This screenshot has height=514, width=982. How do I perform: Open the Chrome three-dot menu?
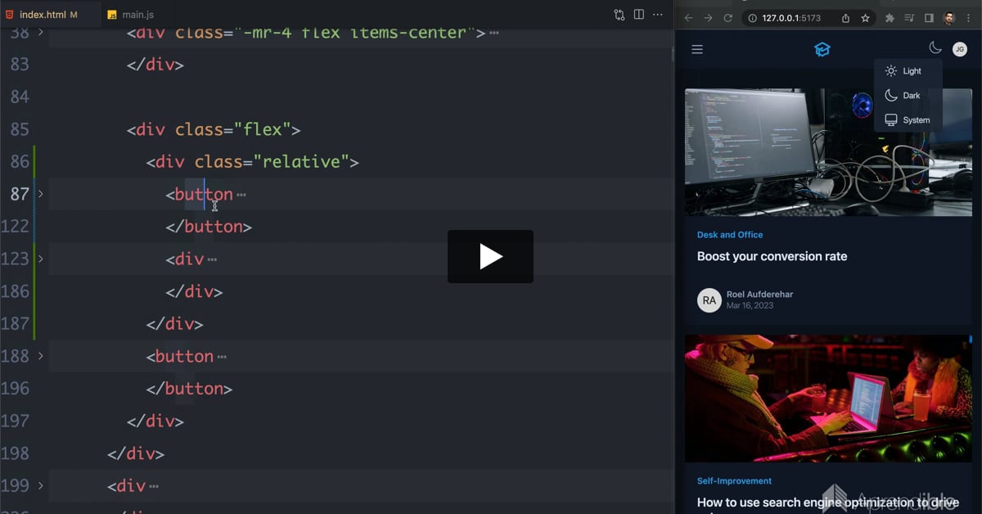tap(969, 18)
